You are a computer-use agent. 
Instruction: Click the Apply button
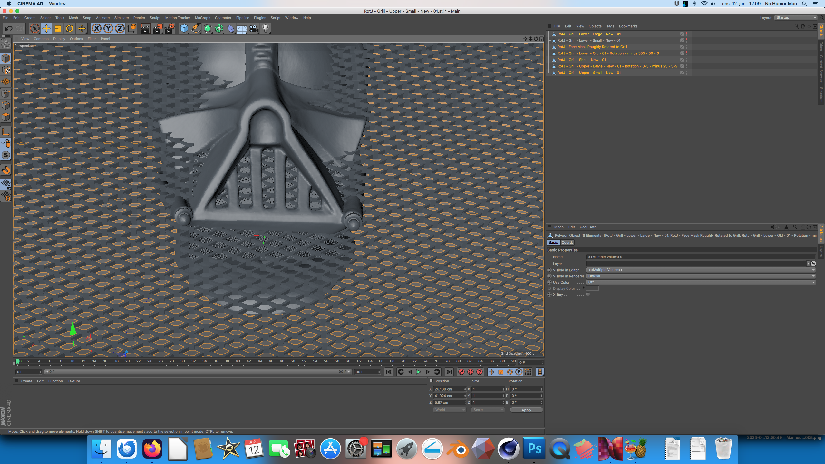[526, 410]
